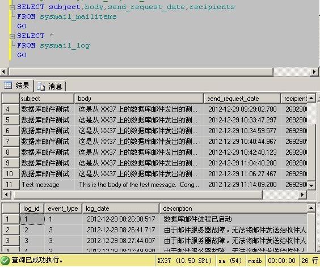Click date cell 2012-12-29 11:06:27.467
The width and height of the screenshot is (320, 268).
point(242,174)
